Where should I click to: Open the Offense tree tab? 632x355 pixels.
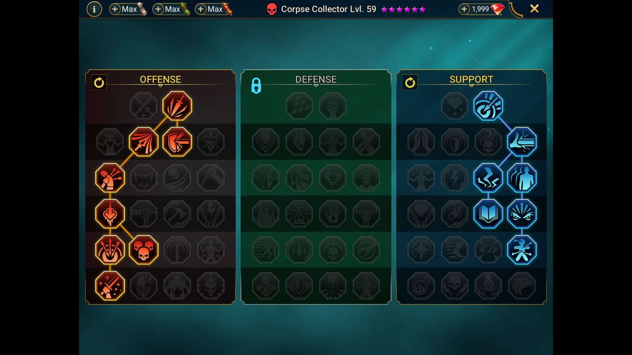click(x=160, y=79)
